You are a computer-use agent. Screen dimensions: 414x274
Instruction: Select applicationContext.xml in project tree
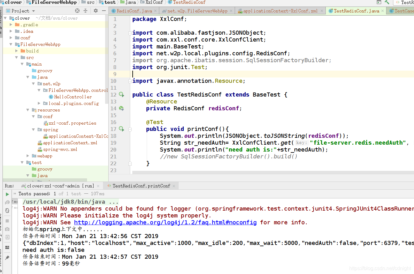[68, 143]
